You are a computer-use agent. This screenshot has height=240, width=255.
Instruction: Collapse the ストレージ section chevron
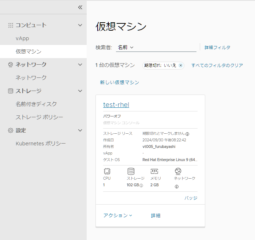point(80,91)
